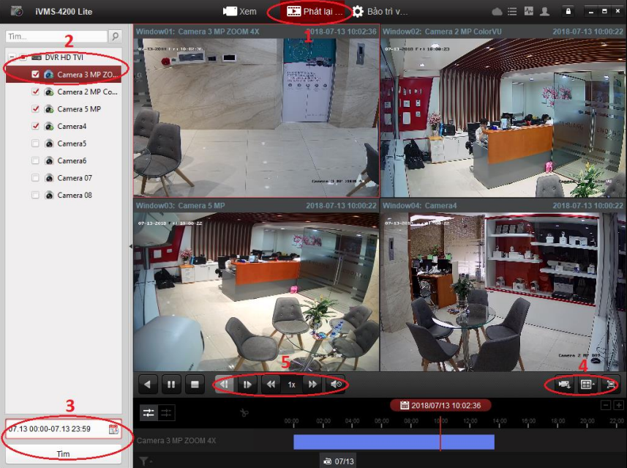Uncheck the Camera 5 MP checkbox
The width and height of the screenshot is (627, 468).
36,108
